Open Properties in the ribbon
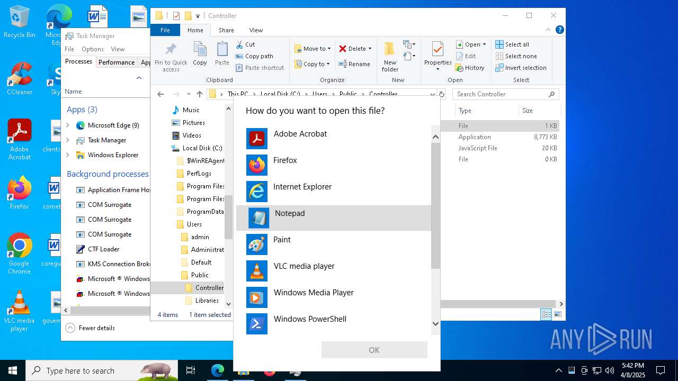The image size is (678, 381). 438,57
